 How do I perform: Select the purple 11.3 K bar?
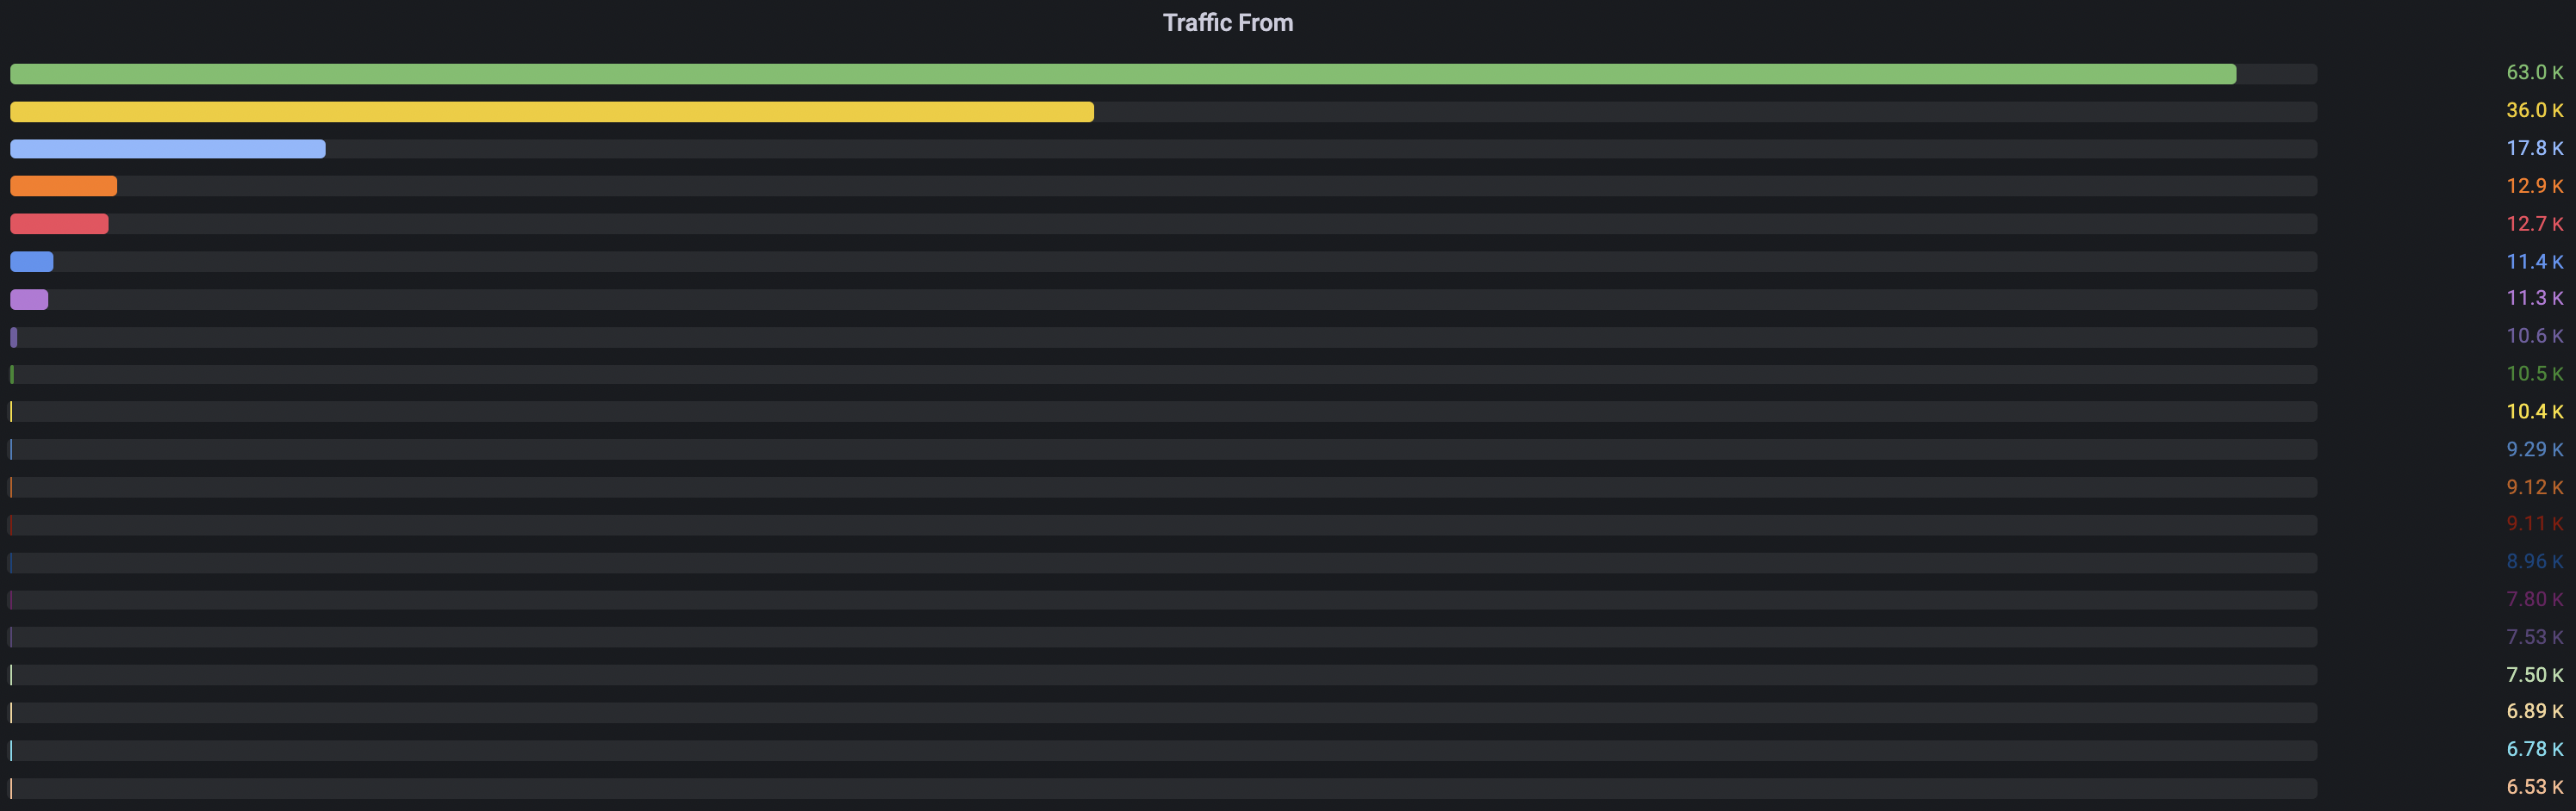(29, 299)
